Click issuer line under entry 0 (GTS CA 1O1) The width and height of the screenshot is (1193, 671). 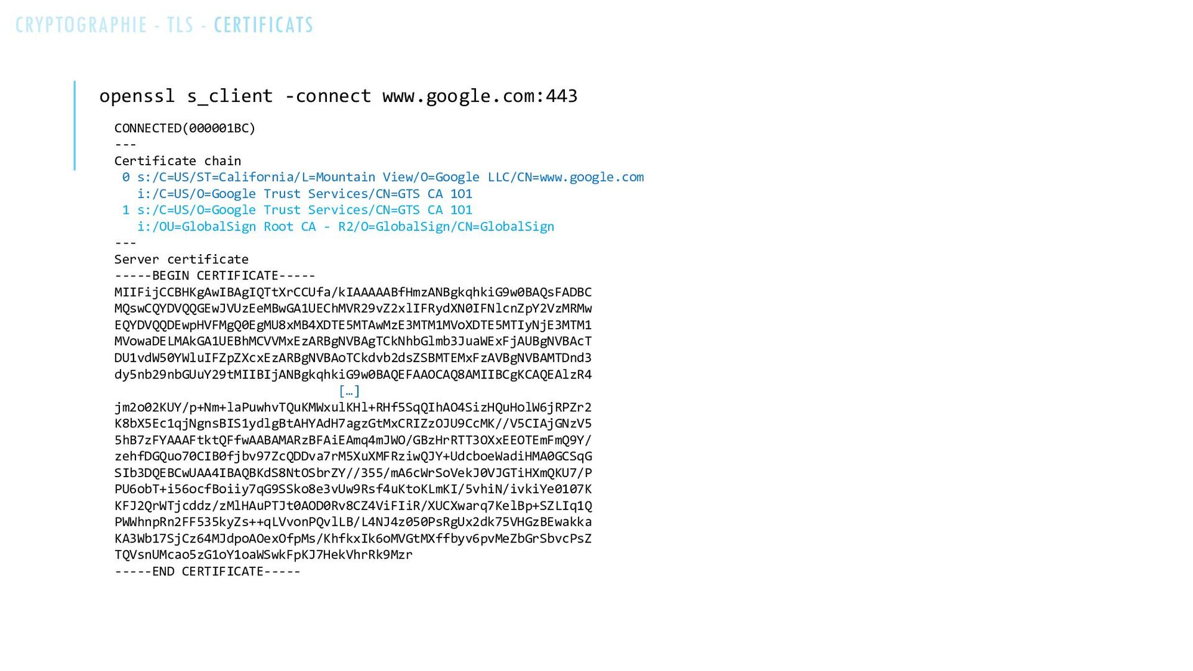click(305, 194)
